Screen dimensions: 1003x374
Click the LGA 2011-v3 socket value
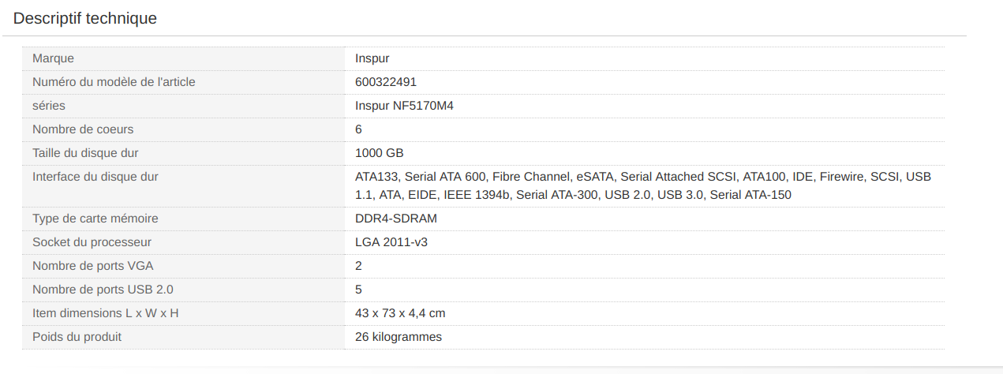click(391, 242)
